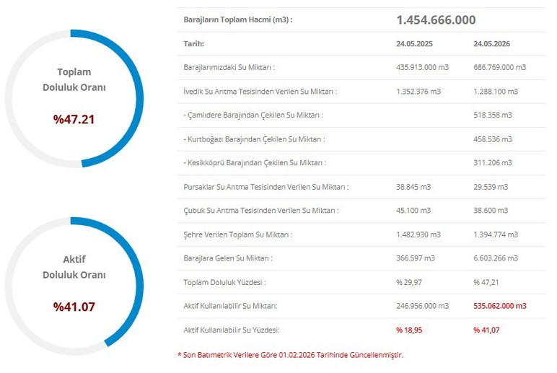Click Kesikköprü Barajından Çekilen Su Miktarı row
This screenshot has height=373, width=557.
tap(361, 163)
